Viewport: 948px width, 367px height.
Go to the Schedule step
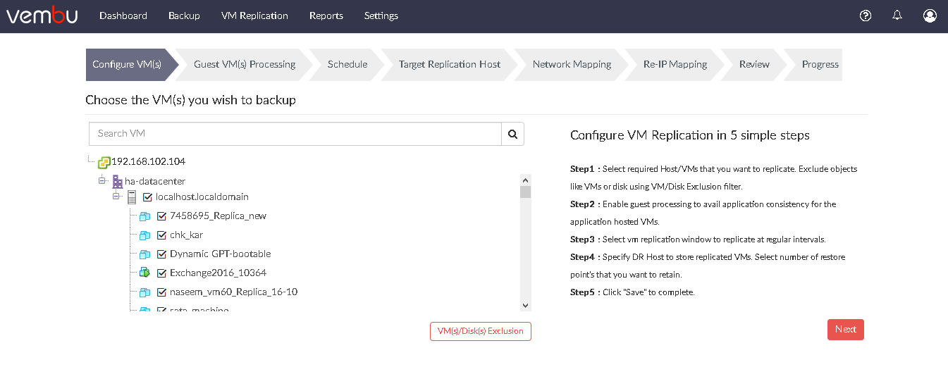[x=347, y=64]
